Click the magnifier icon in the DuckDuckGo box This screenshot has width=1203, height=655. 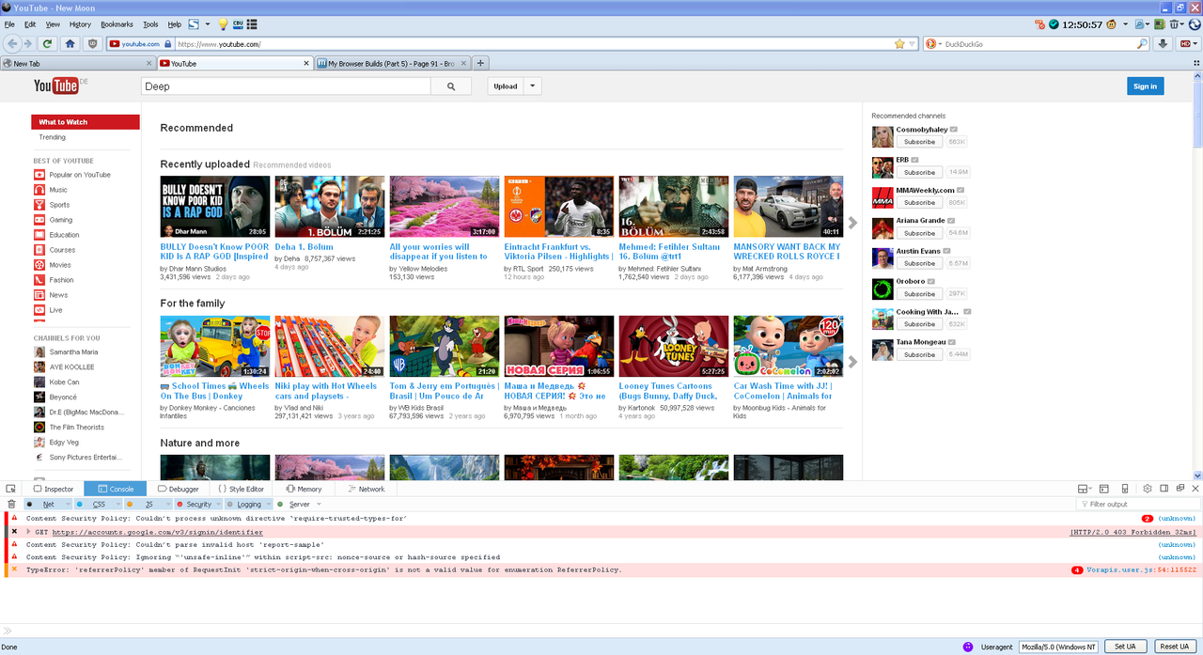(x=1143, y=43)
